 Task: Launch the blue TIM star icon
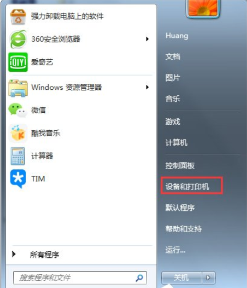click(18, 179)
